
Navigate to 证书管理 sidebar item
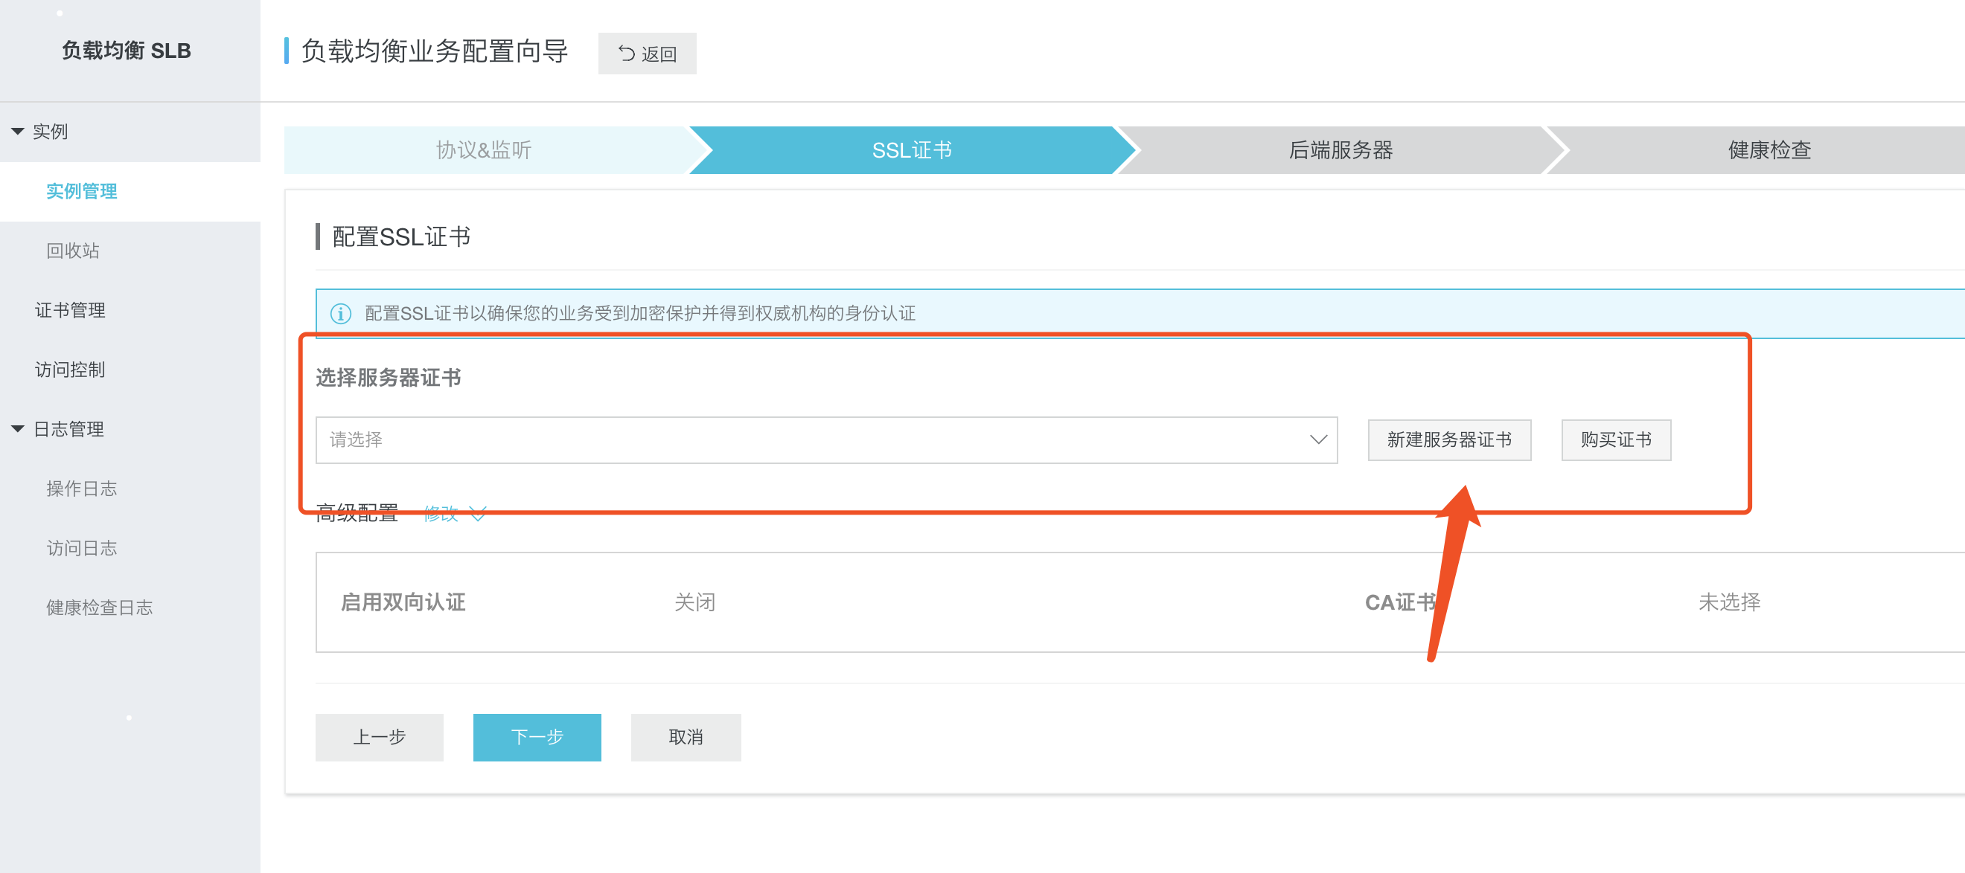(x=70, y=310)
